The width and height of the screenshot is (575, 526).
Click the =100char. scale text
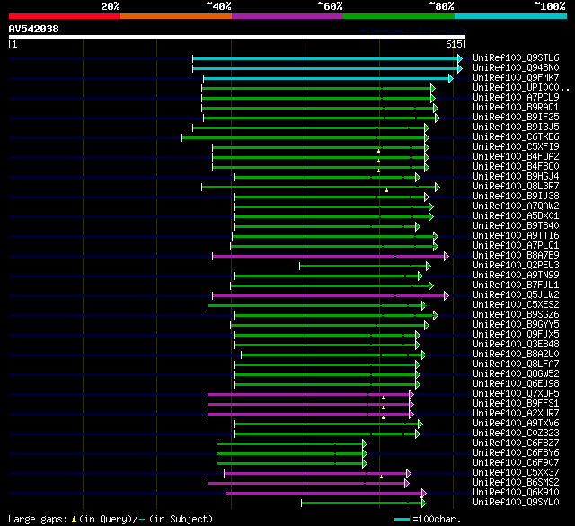tap(437, 519)
